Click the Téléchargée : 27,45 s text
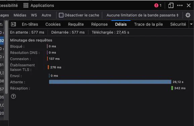 [110, 32]
